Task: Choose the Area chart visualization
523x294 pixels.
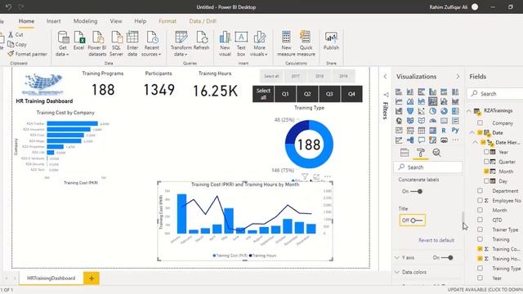Action: coord(410,101)
